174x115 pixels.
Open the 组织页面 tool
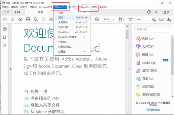(x=145, y=87)
